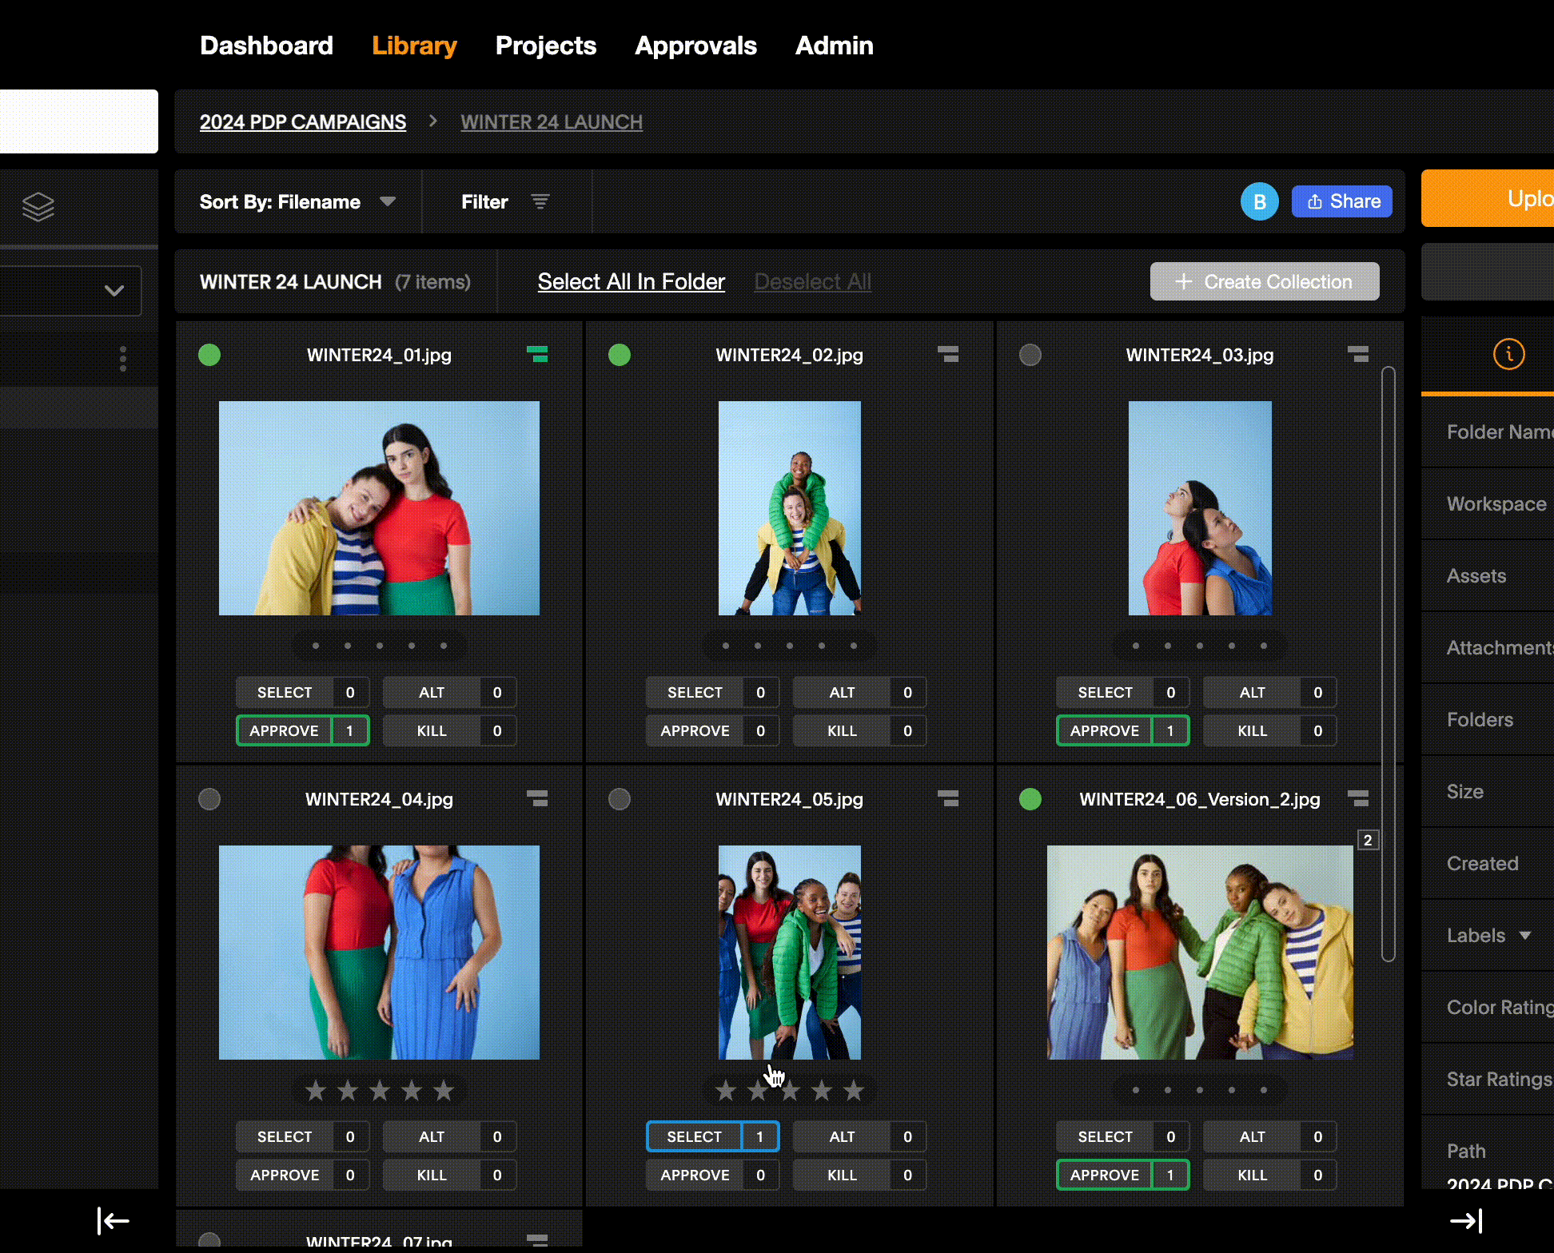Set first rating dot on WINTER24_02.jpg
The height and width of the screenshot is (1253, 1554).
(x=726, y=646)
